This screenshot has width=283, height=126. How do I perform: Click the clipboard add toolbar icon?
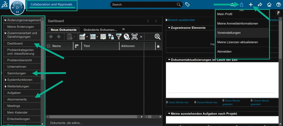click(x=70, y=37)
